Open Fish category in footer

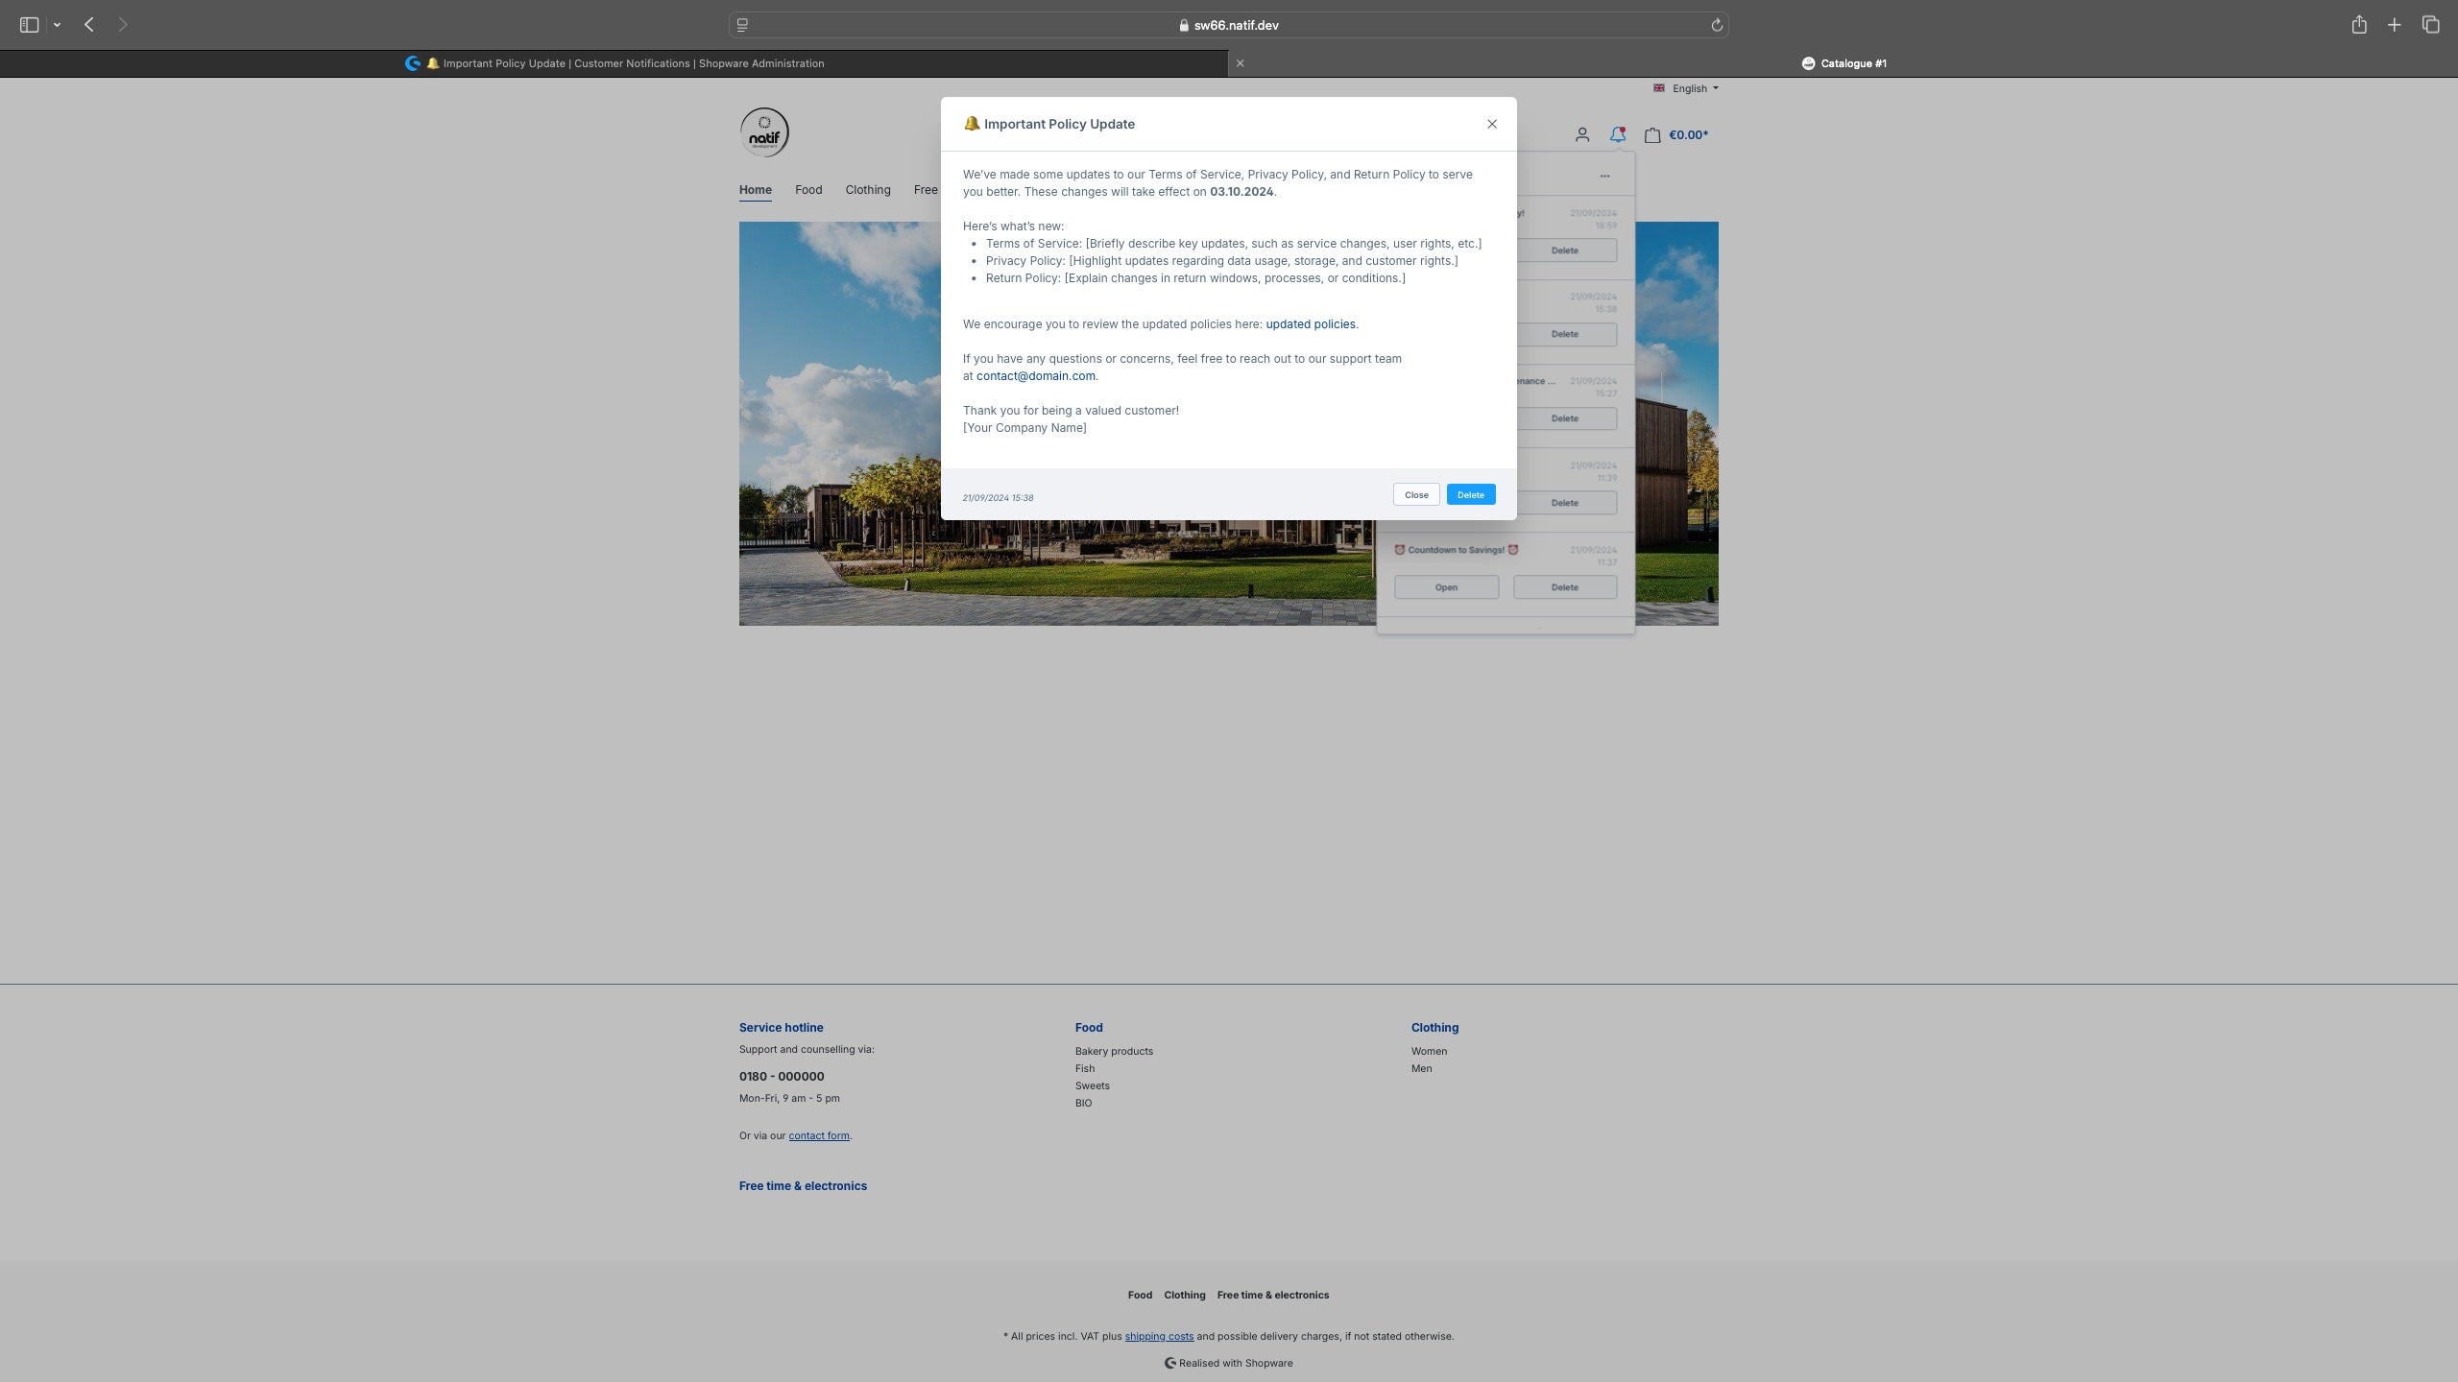[1085, 1068]
